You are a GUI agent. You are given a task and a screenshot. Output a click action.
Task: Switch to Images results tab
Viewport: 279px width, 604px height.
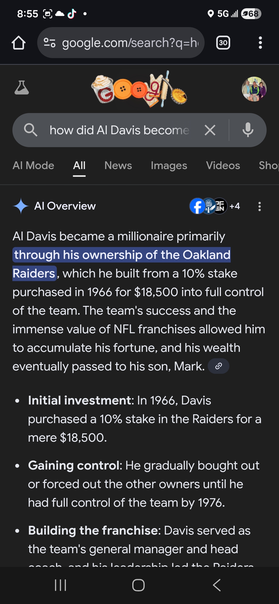click(169, 165)
